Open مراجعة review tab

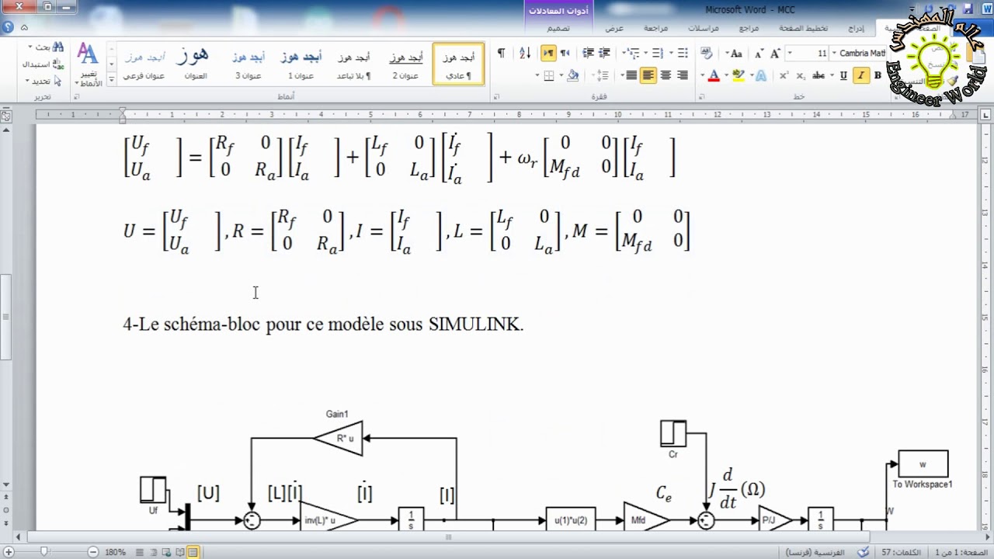[656, 28]
